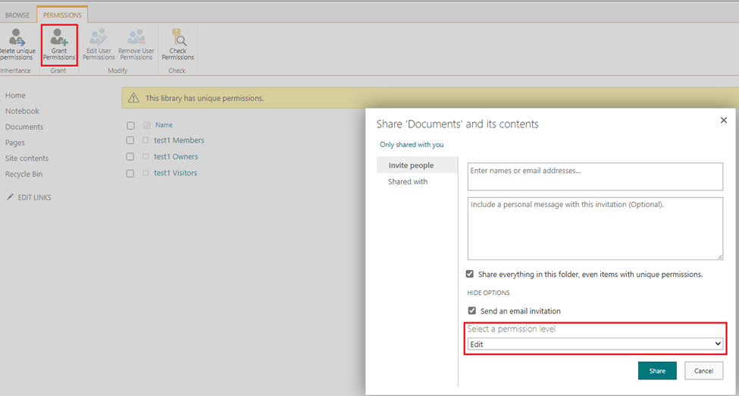Close the Share dialog with X
The width and height of the screenshot is (739, 396).
[723, 121]
